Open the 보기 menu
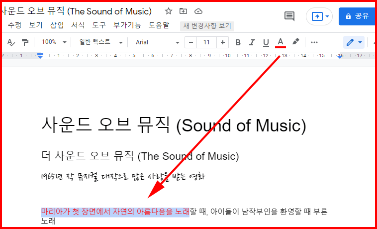This screenshot has height=229, width=377. (x=36, y=25)
